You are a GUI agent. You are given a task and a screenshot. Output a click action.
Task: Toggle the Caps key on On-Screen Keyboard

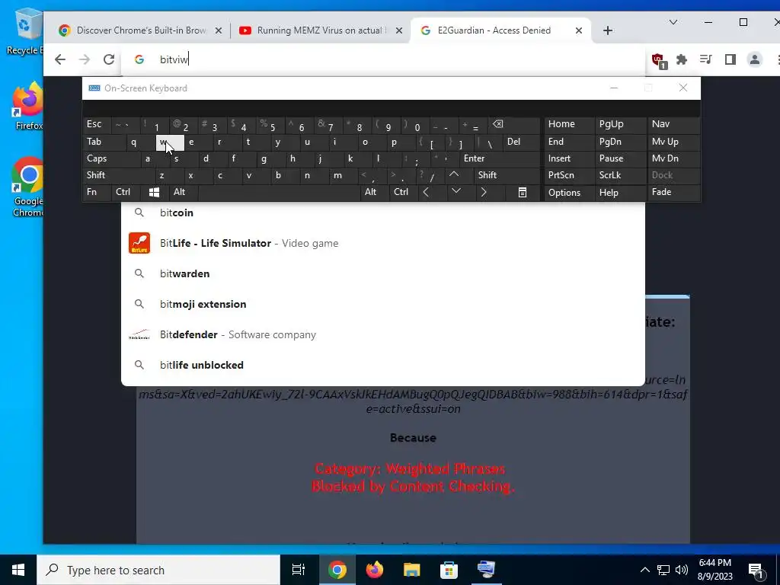pyautogui.click(x=111, y=158)
